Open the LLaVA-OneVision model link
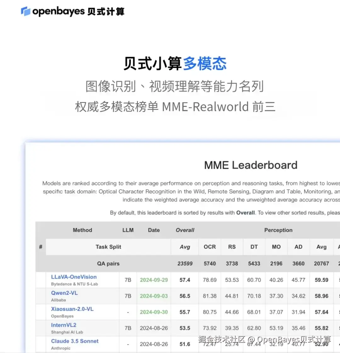The height and width of the screenshot is (353, 340). 74,277
